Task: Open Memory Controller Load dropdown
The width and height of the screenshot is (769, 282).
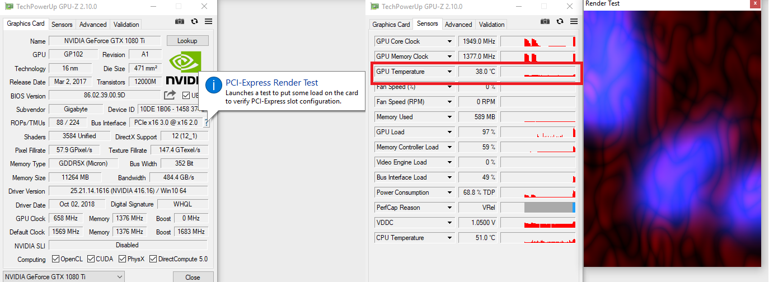Action: 449,147
